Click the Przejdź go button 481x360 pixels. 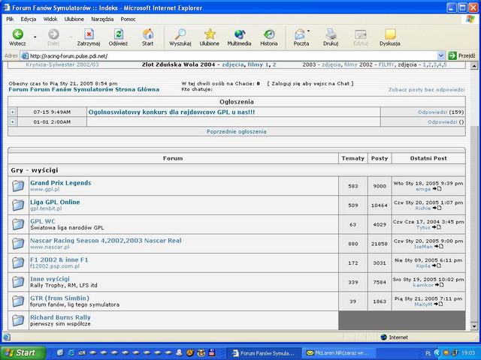point(461,55)
